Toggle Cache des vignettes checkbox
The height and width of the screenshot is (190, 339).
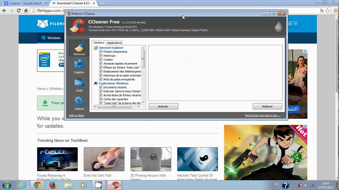(x=101, y=99)
